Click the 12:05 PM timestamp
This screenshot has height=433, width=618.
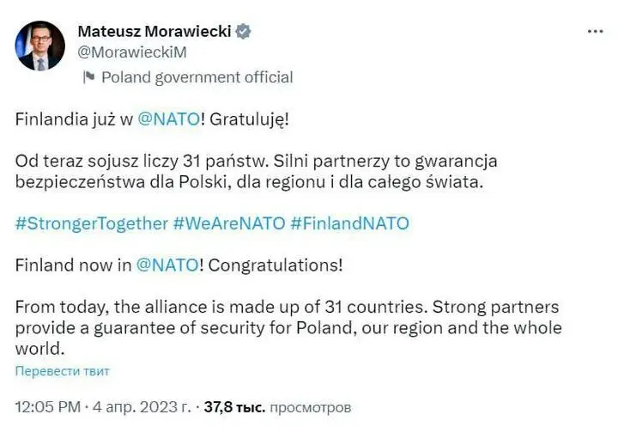[x=48, y=407]
